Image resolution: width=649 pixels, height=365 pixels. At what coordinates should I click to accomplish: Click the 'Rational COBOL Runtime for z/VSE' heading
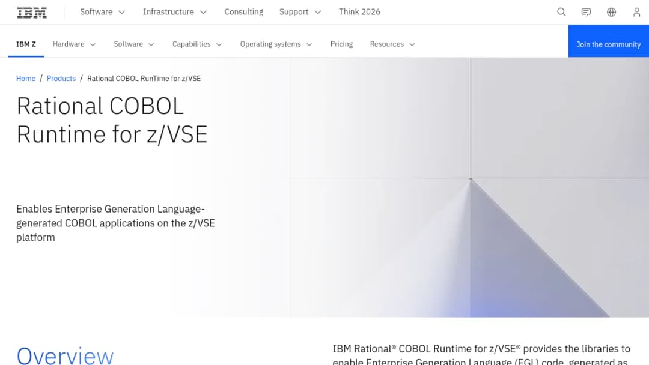tap(112, 120)
